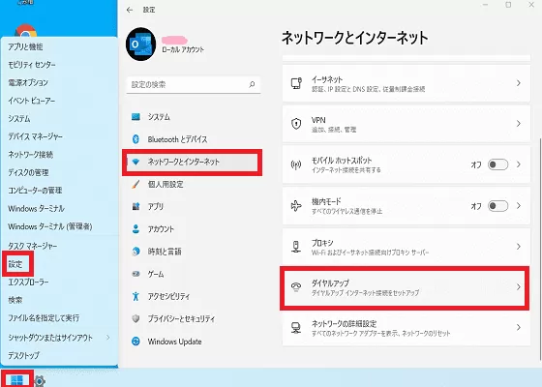
Task: Click the Accessibility figure icon
Action: (x=135, y=296)
